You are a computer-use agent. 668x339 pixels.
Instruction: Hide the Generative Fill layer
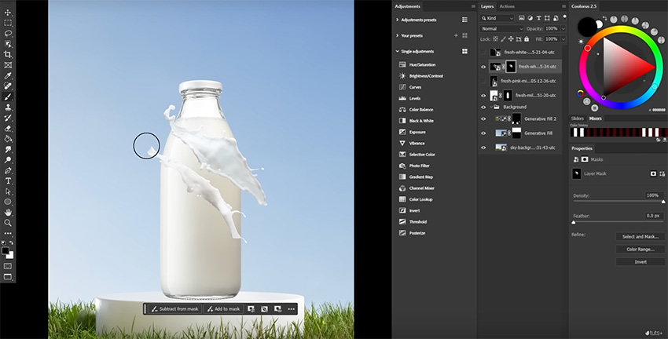483,133
